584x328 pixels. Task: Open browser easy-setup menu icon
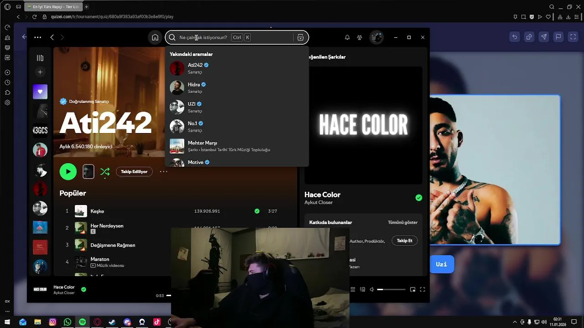click(577, 17)
